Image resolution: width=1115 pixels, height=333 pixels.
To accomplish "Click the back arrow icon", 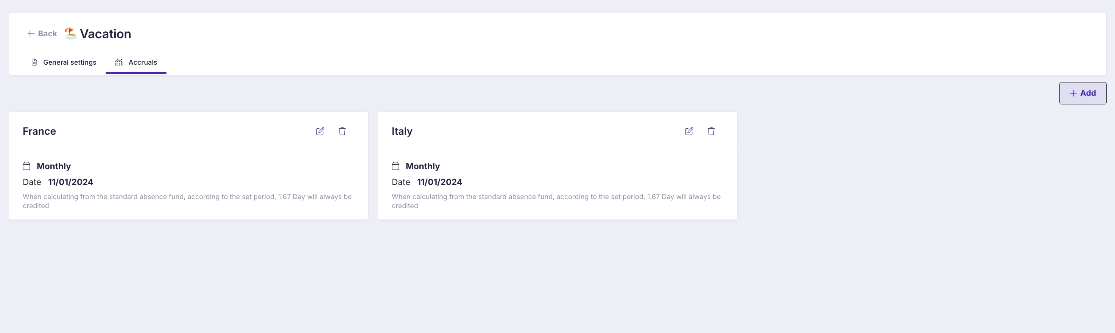I will click(31, 34).
